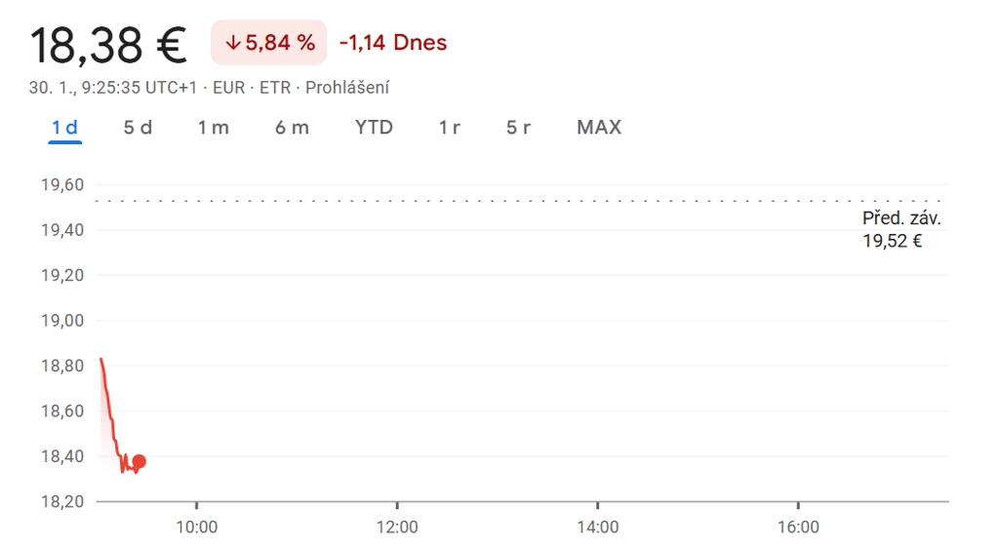Select the YTD range tab
The width and height of the screenshot is (999, 547).
pyautogui.click(x=374, y=128)
